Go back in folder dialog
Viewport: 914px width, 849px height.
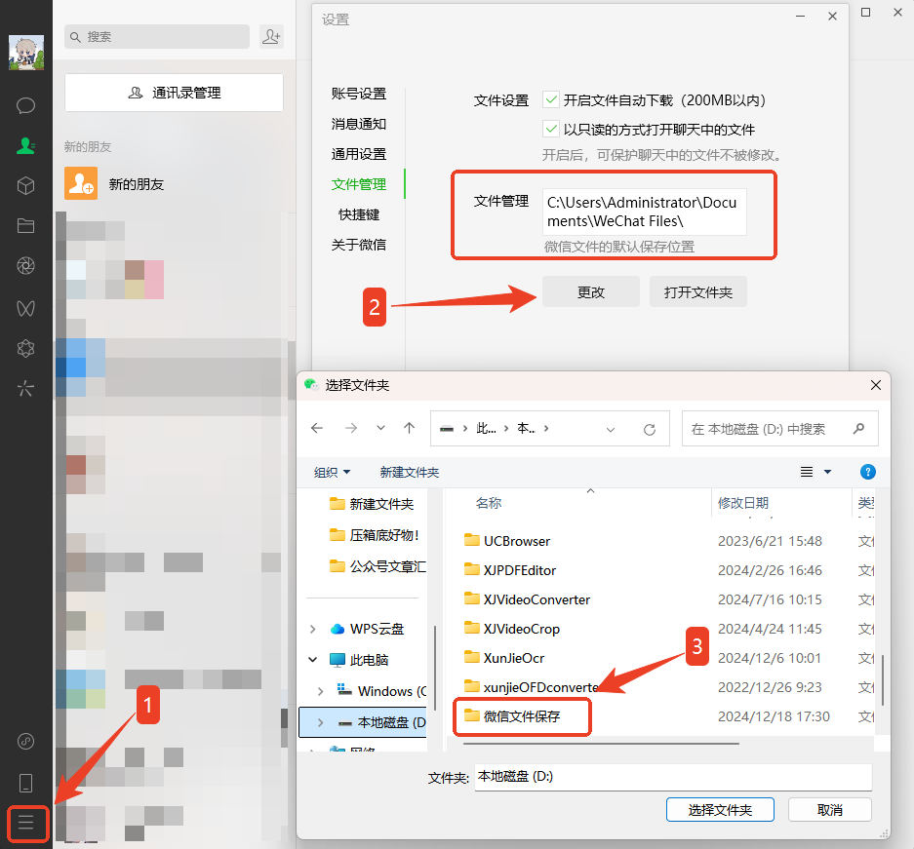click(316, 429)
